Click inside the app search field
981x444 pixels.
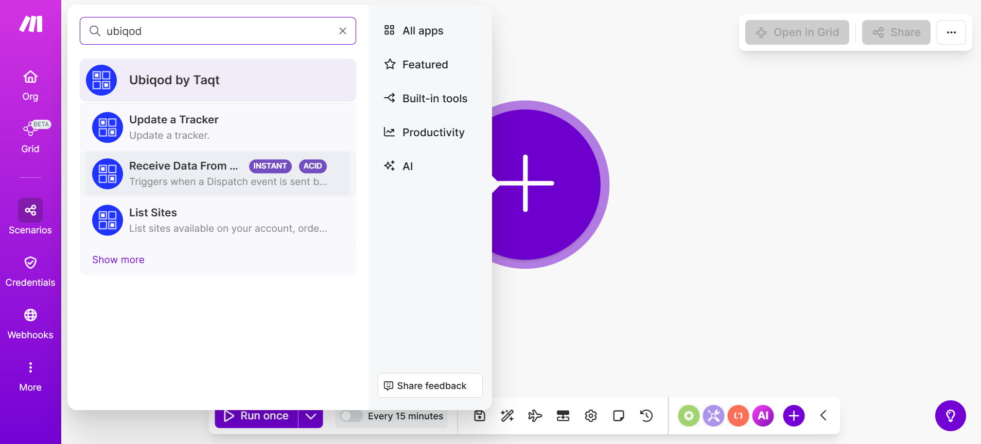[216, 31]
